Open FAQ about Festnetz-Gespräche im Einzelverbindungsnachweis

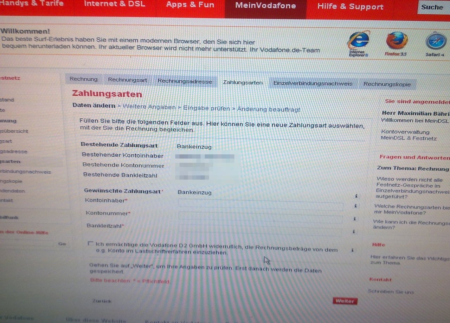pyautogui.click(x=413, y=188)
